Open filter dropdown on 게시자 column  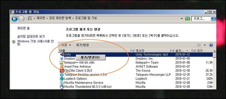click(x=172, y=51)
